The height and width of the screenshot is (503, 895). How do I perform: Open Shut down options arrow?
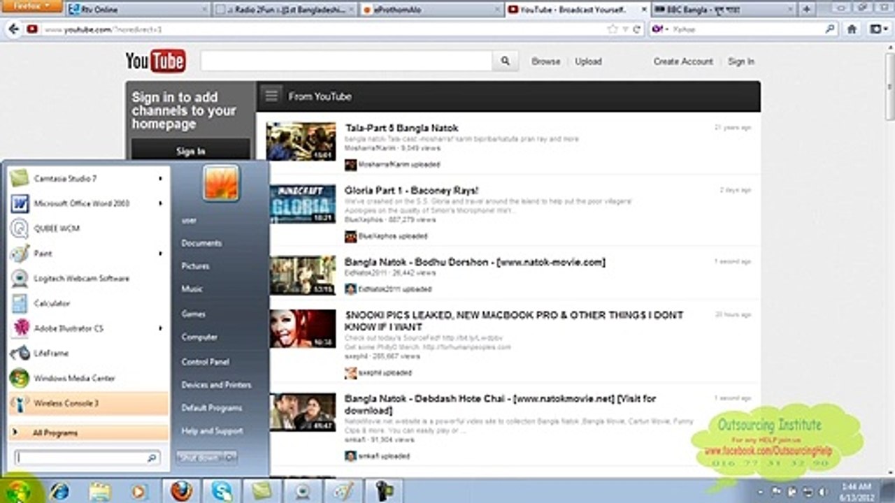click(231, 458)
